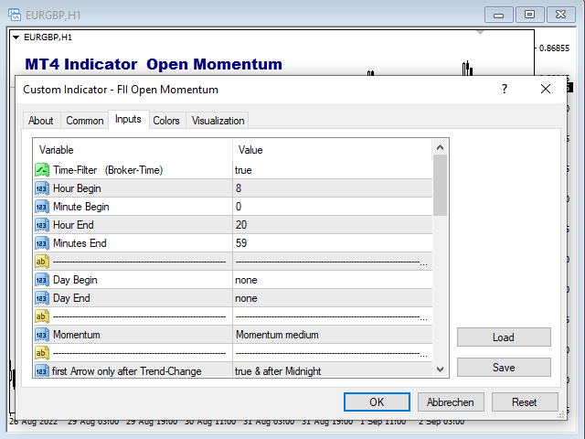Click the Abbrechen button

click(x=451, y=402)
